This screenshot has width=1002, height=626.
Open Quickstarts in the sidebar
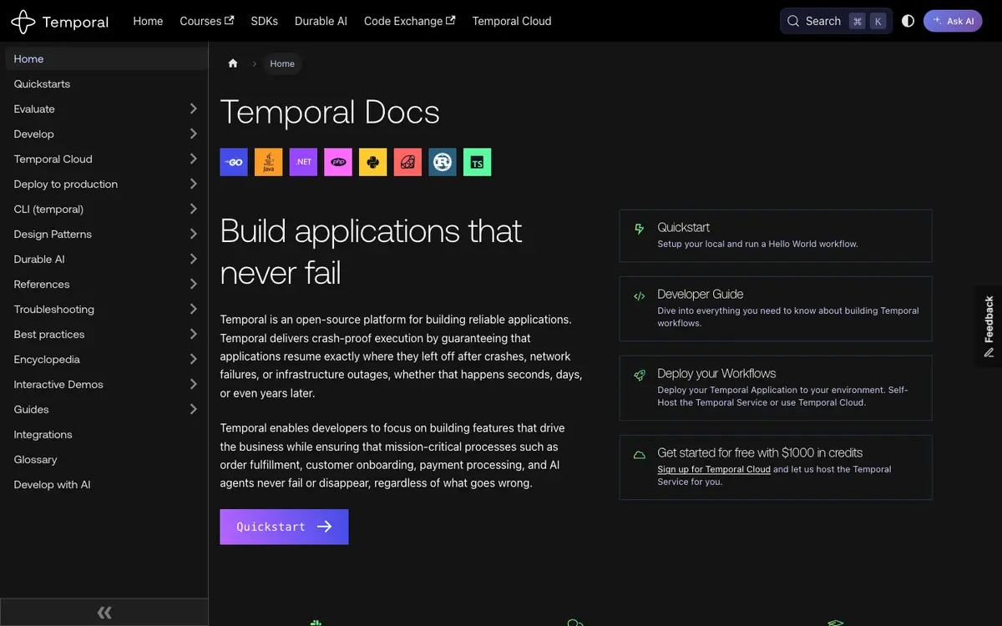click(x=104, y=83)
